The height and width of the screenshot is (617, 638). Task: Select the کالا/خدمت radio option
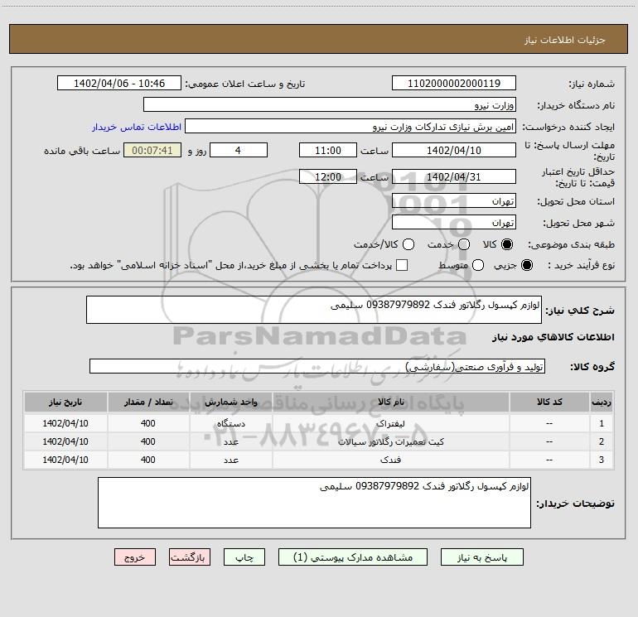(x=408, y=244)
